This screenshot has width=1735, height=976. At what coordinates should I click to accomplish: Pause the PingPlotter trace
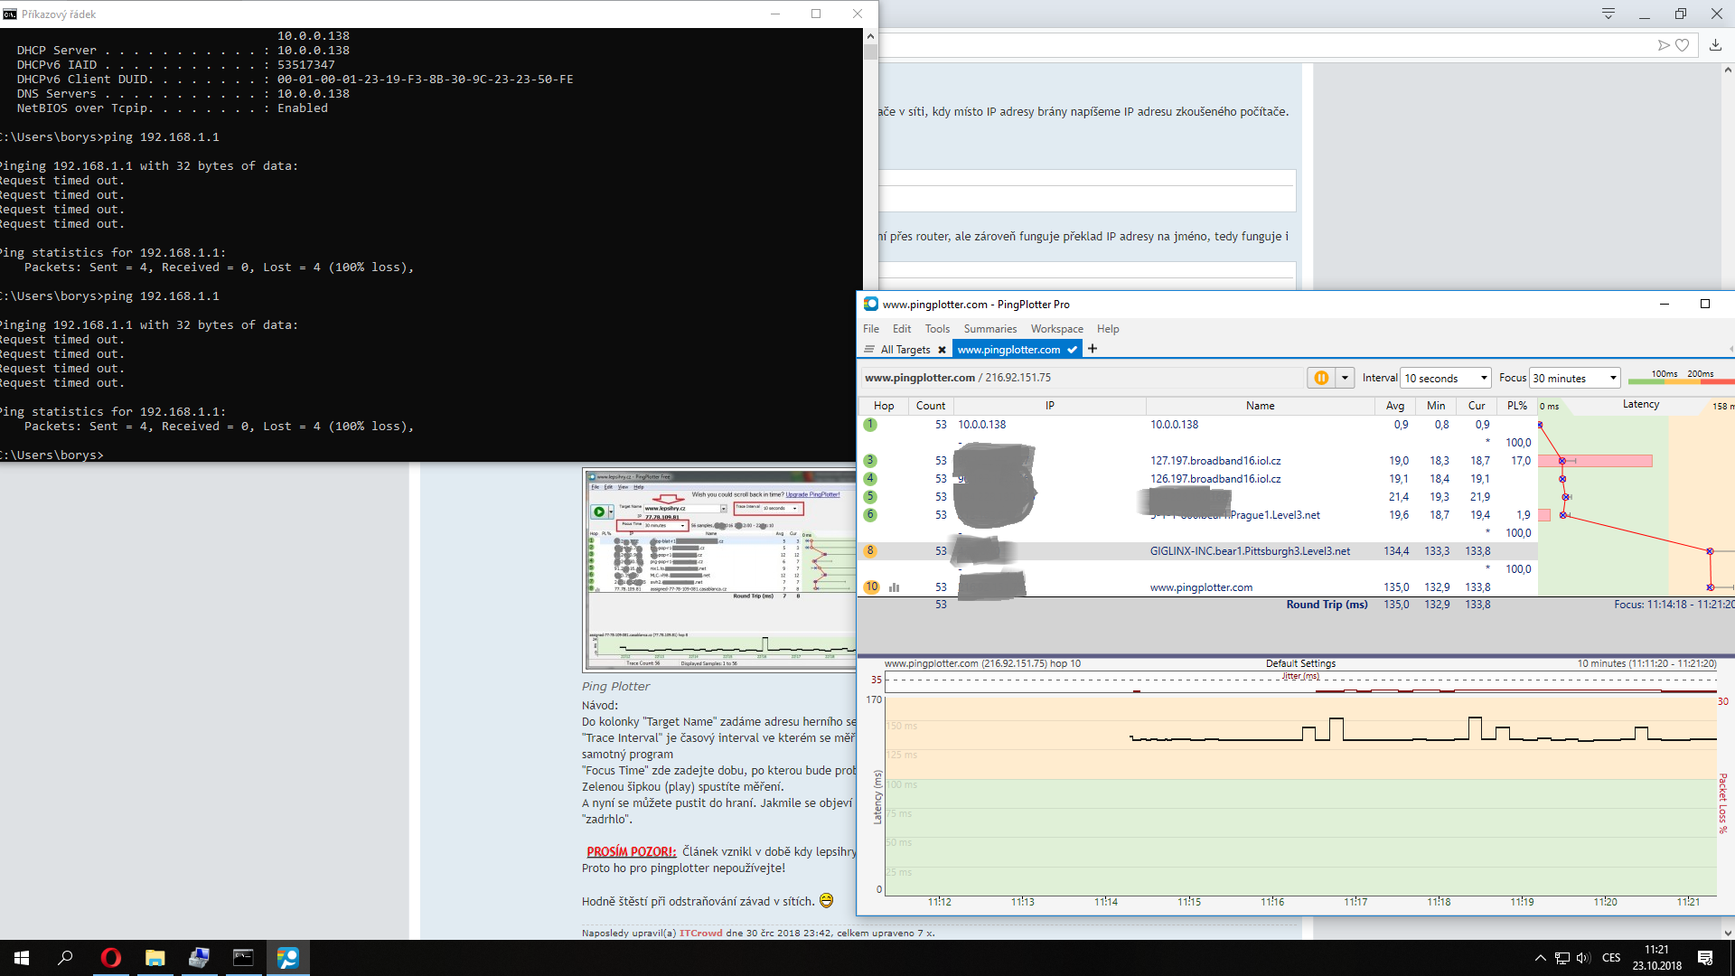(1321, 378)
